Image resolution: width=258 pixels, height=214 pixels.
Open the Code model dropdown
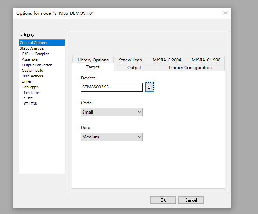point(112,112)
